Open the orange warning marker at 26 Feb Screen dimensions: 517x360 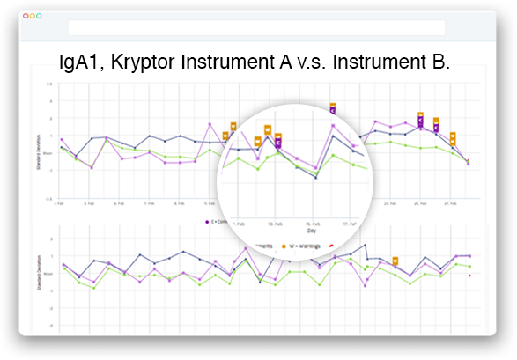(x=436, y=121)
